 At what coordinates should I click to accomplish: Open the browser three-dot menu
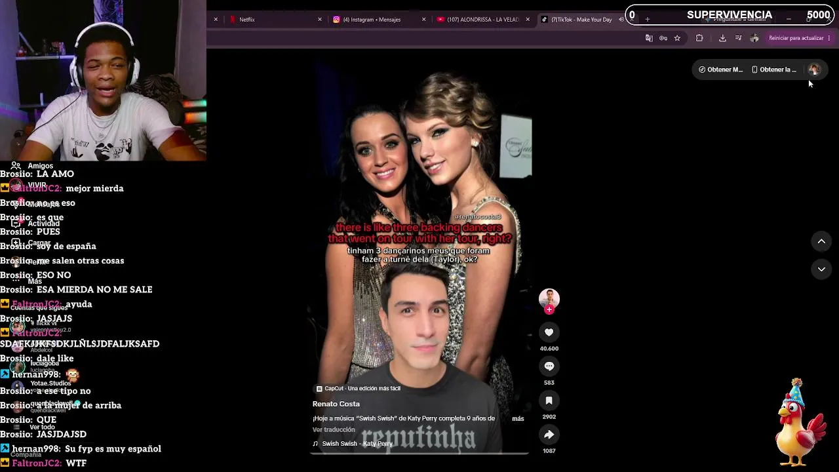(x=829, y=38)
